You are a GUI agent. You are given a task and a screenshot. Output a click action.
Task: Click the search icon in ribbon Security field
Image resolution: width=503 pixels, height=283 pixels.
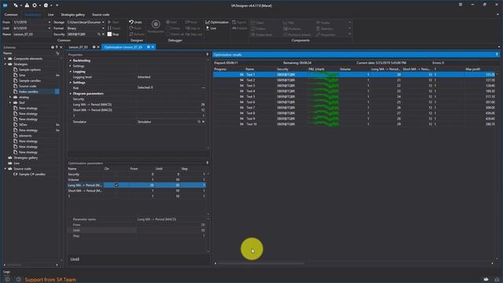pos(99,34)
